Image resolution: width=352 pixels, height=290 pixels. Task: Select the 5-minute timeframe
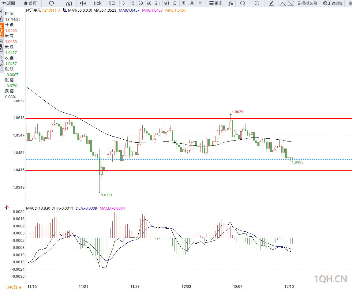click(123, 3)
